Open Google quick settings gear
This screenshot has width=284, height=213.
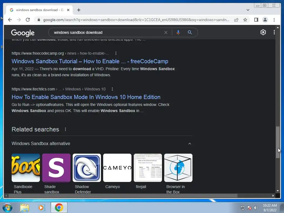tap(263, 32)
